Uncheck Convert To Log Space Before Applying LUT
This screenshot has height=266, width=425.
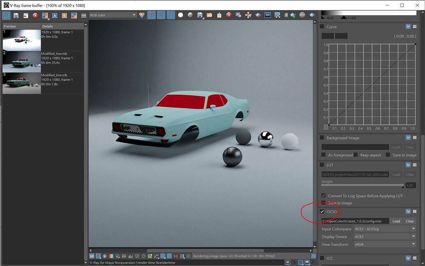pyautogui.click(x=323, y=195)
